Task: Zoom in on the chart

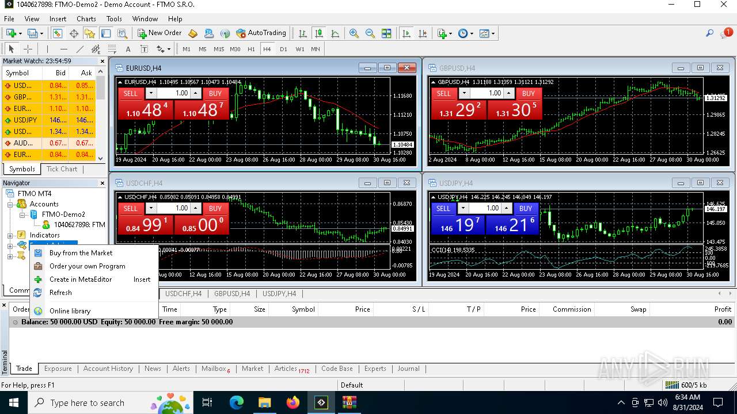Action: (354, 33)
